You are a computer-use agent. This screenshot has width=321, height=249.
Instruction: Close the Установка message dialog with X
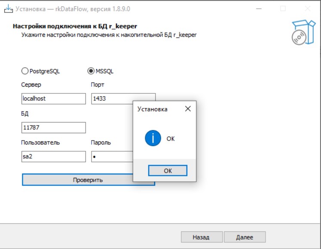[x=187, y=109]
